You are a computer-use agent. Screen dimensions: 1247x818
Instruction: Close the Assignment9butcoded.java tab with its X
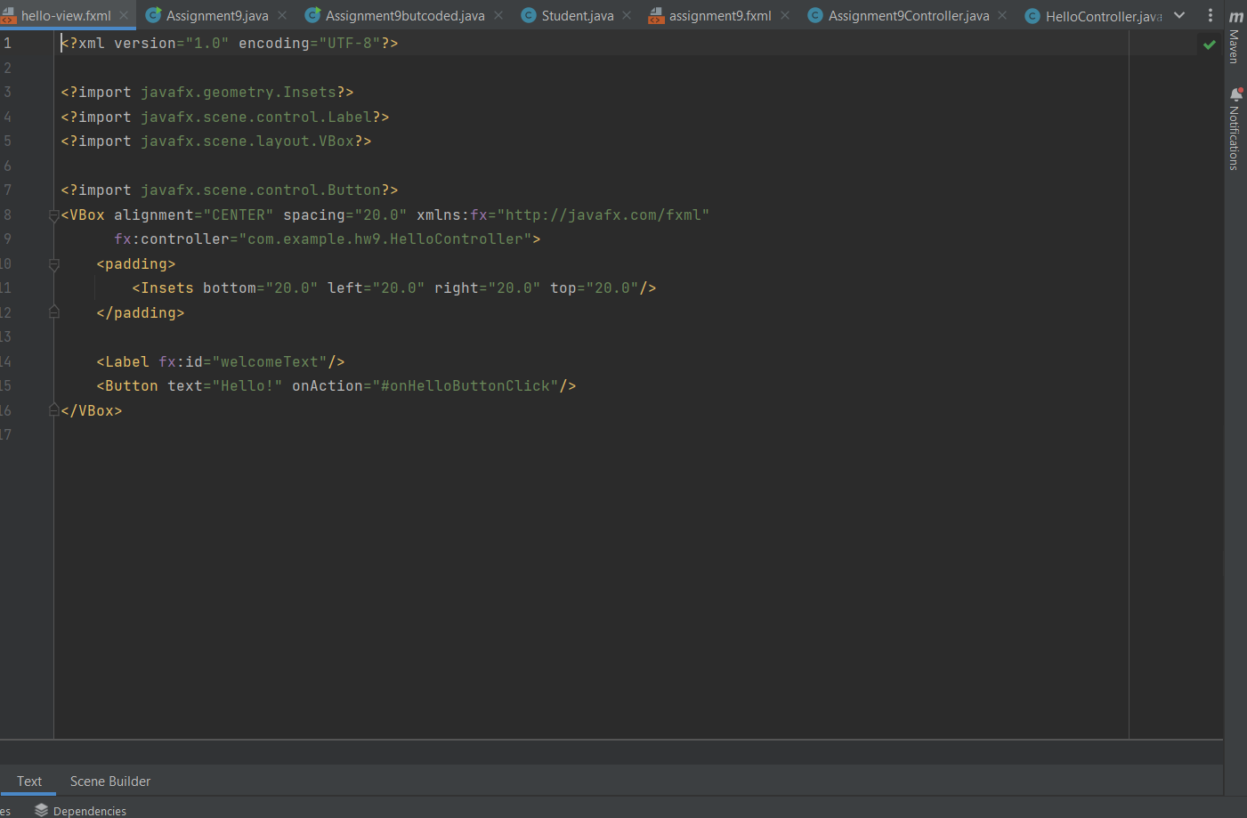click(x=498, y=15)
